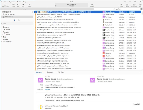Viewport: 143px width, 110px height.
Task: Click the feedback smiley icon in the title bar
Action: pyautogui.click(x=125, y=2)
